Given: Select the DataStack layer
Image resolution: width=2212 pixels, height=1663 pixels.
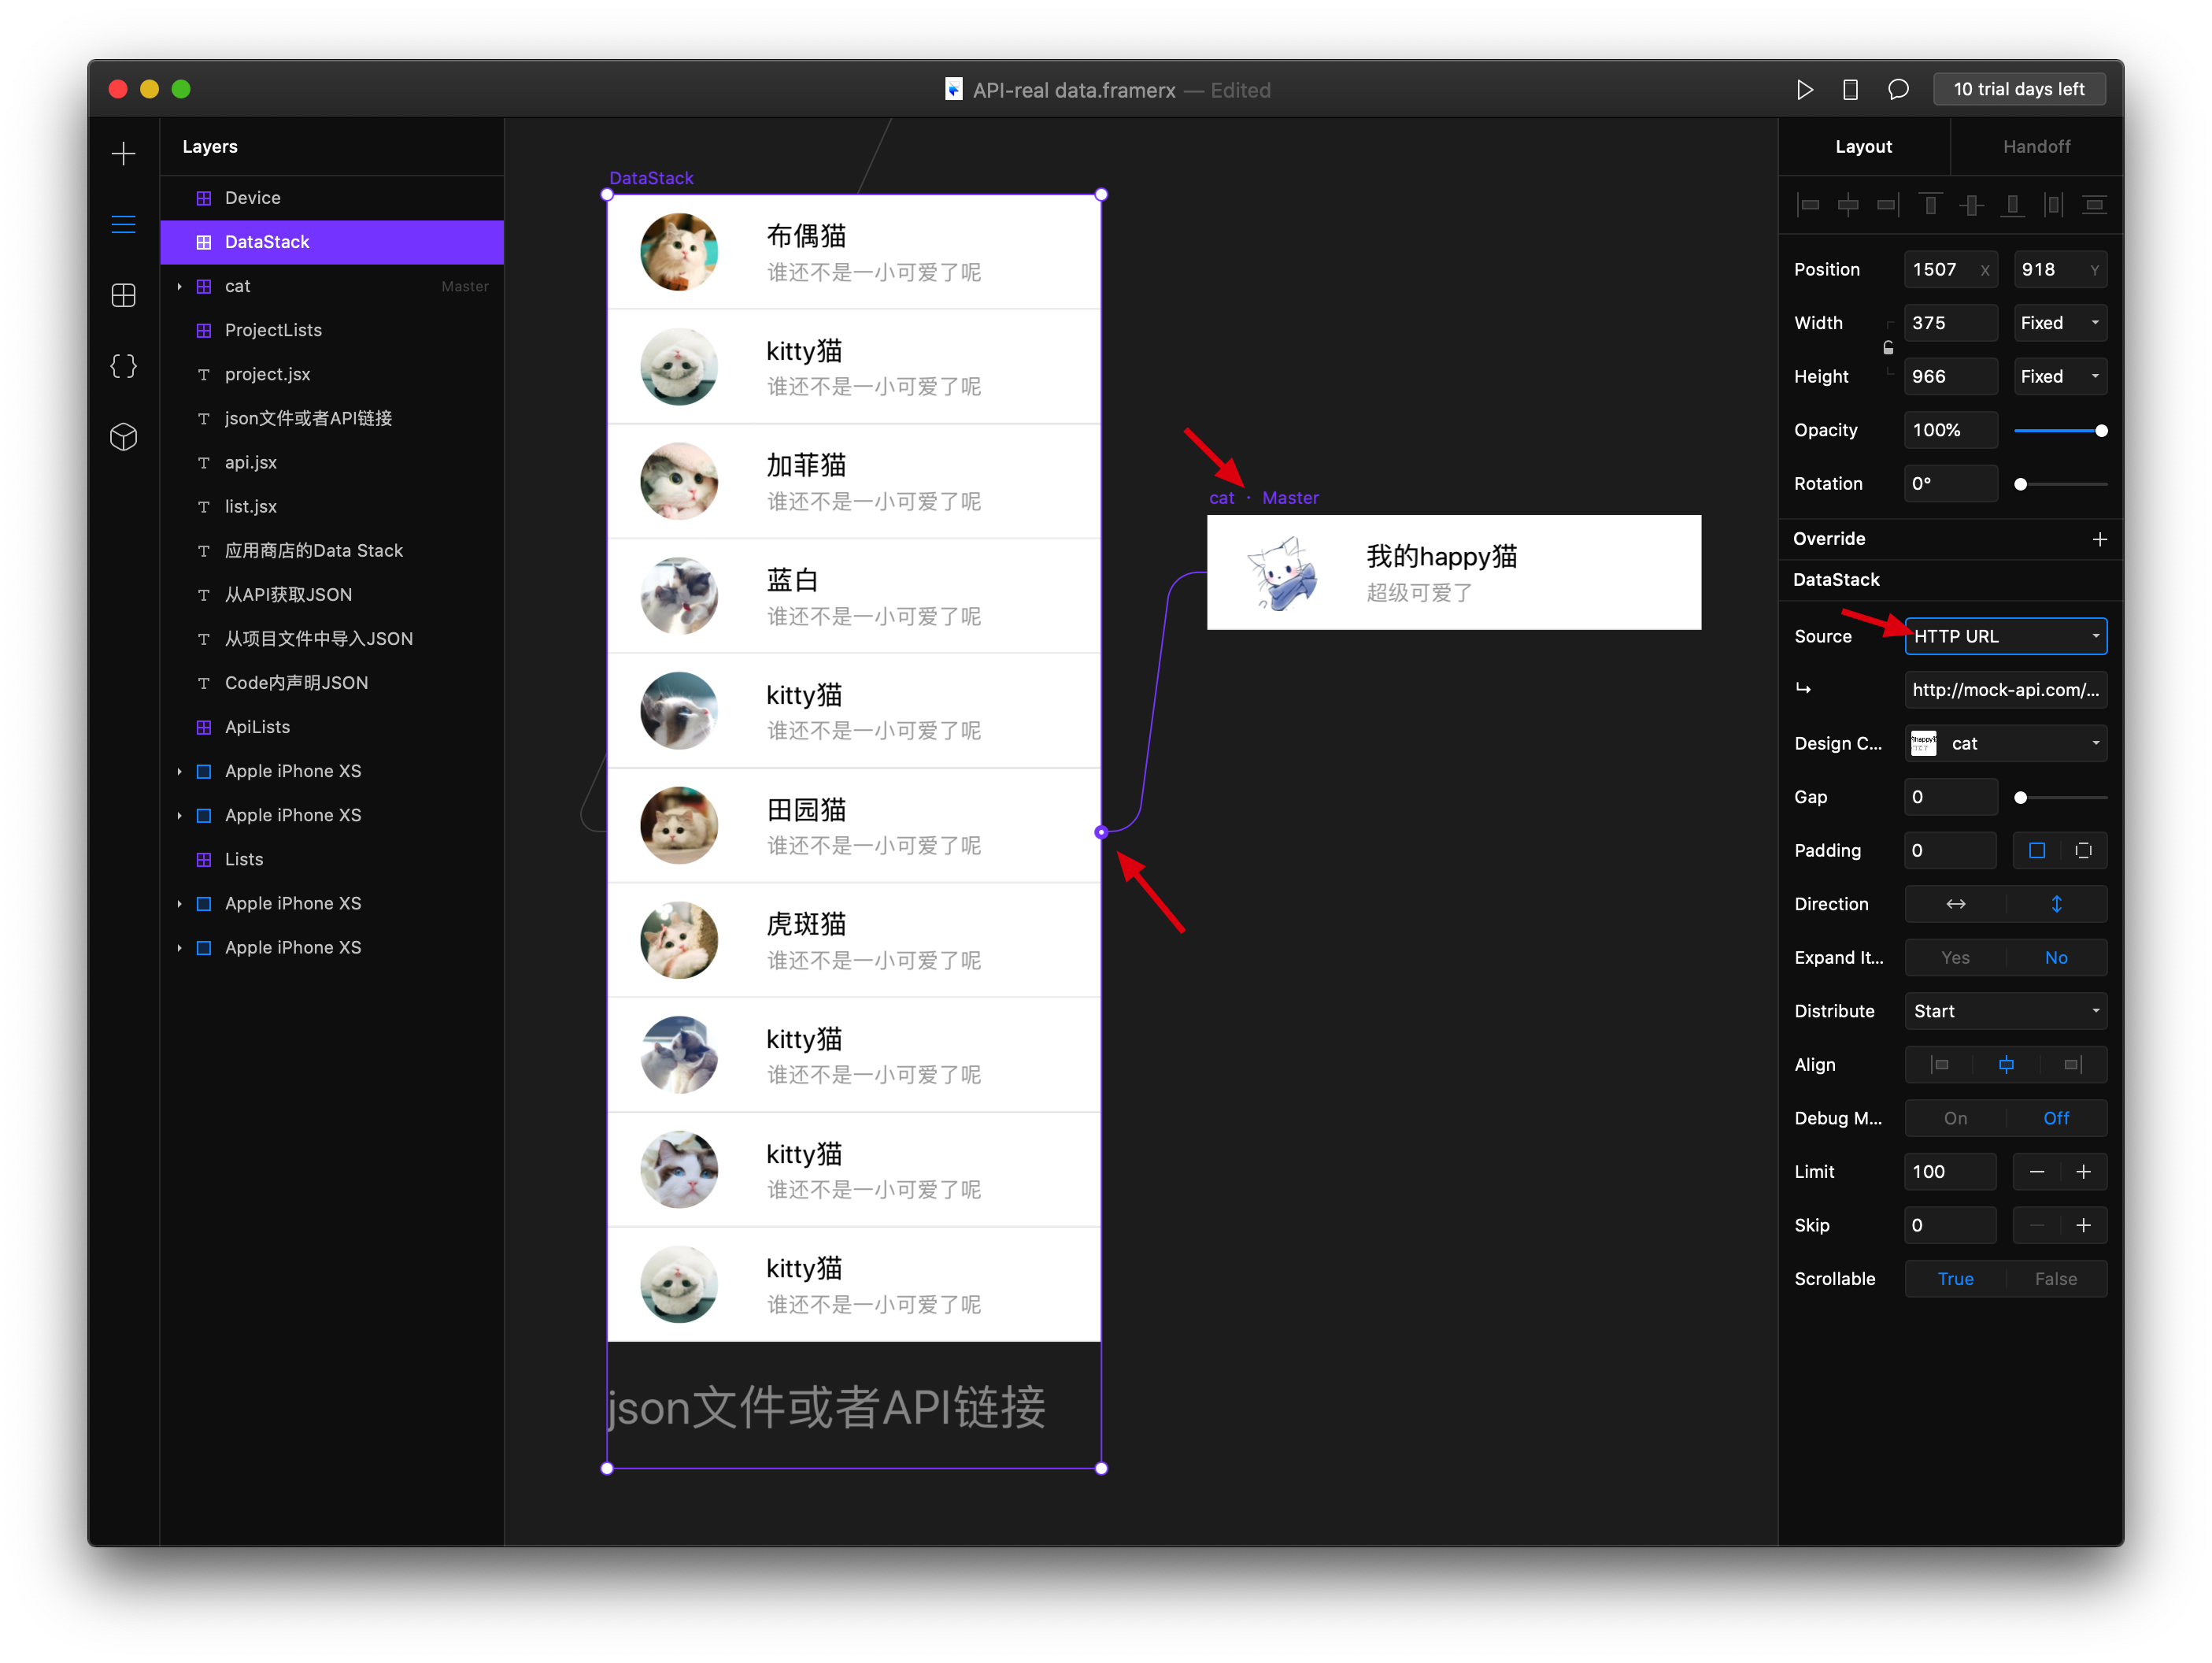Looking at the screenshot, I should [332, 242].
